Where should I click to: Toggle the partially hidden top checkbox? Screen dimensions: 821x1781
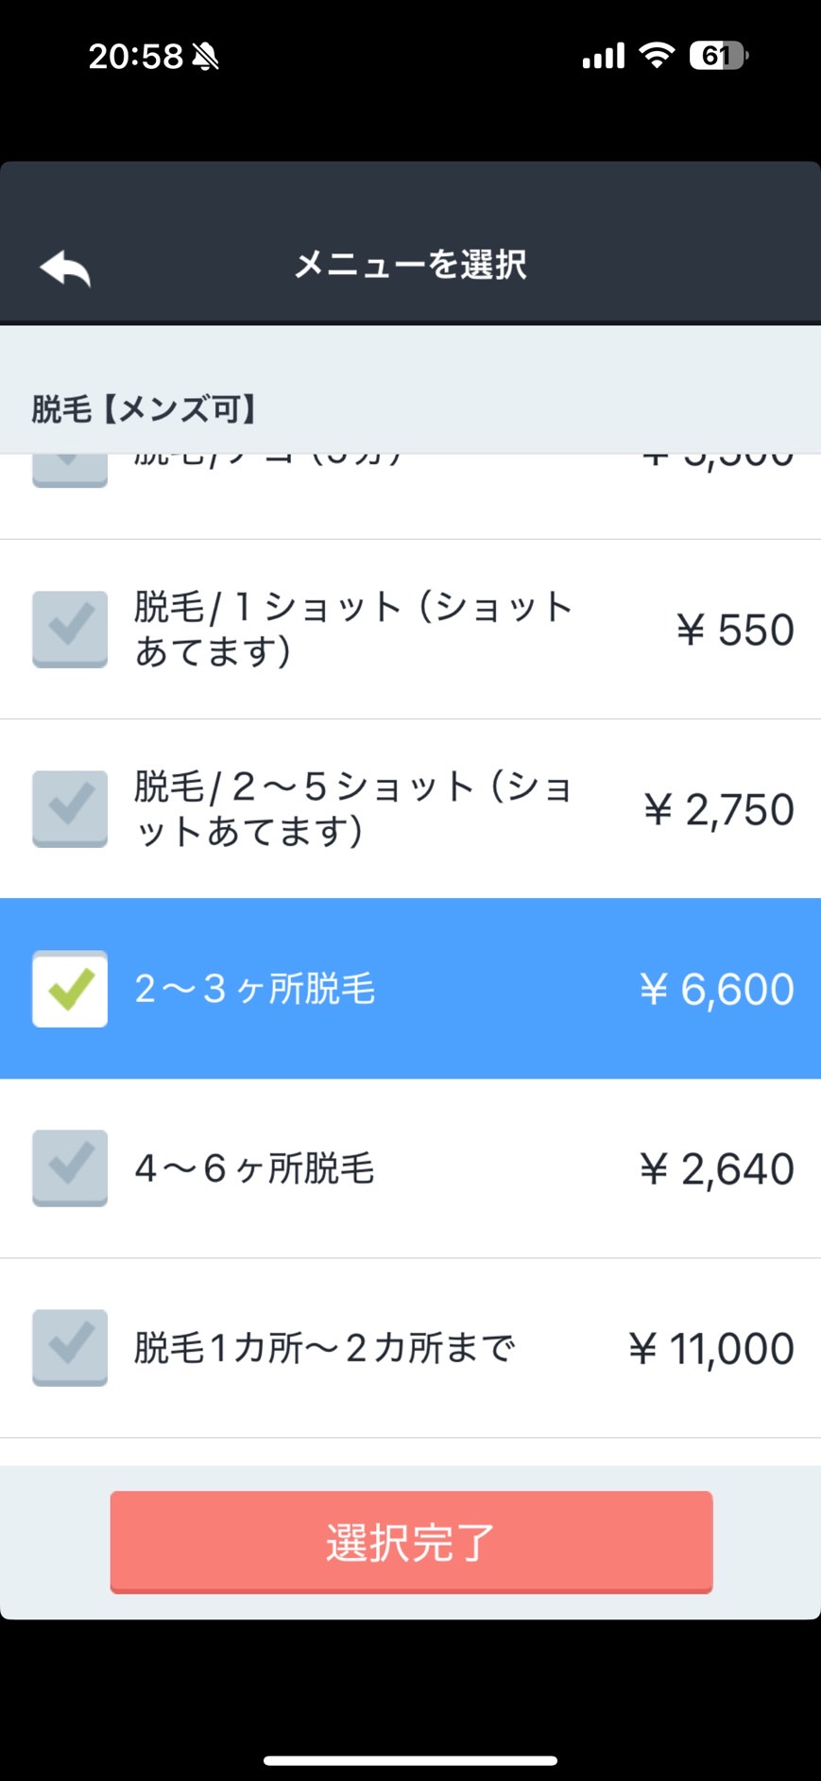[70, 470]
